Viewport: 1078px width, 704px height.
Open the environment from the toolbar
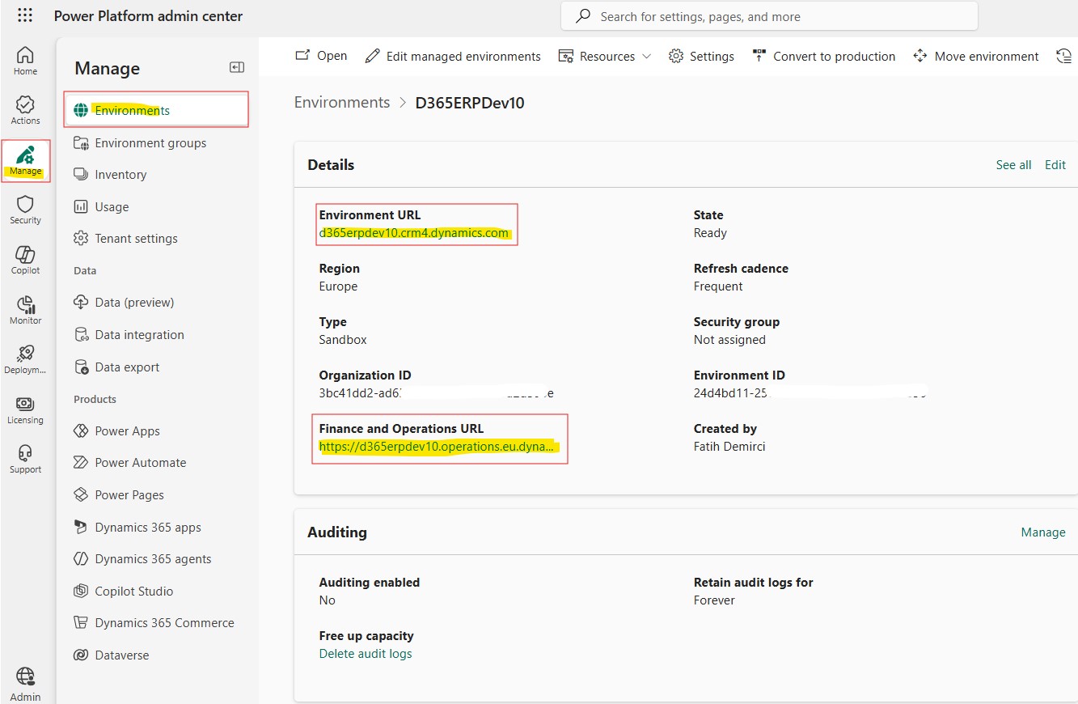tap(321, 56)
